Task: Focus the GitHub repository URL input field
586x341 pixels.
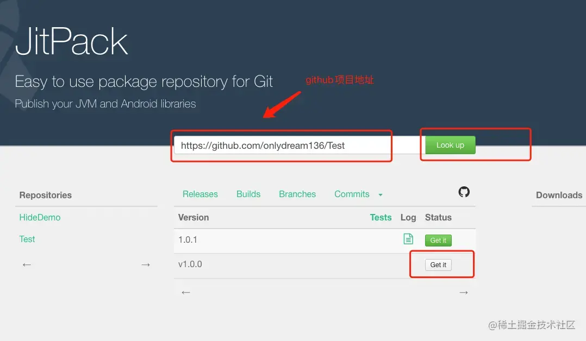Action: 299,146
